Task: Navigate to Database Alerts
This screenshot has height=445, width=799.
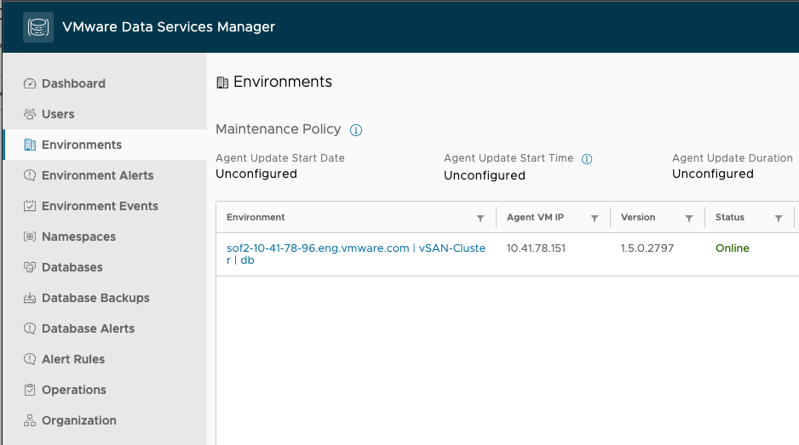Action: point(88,328)
